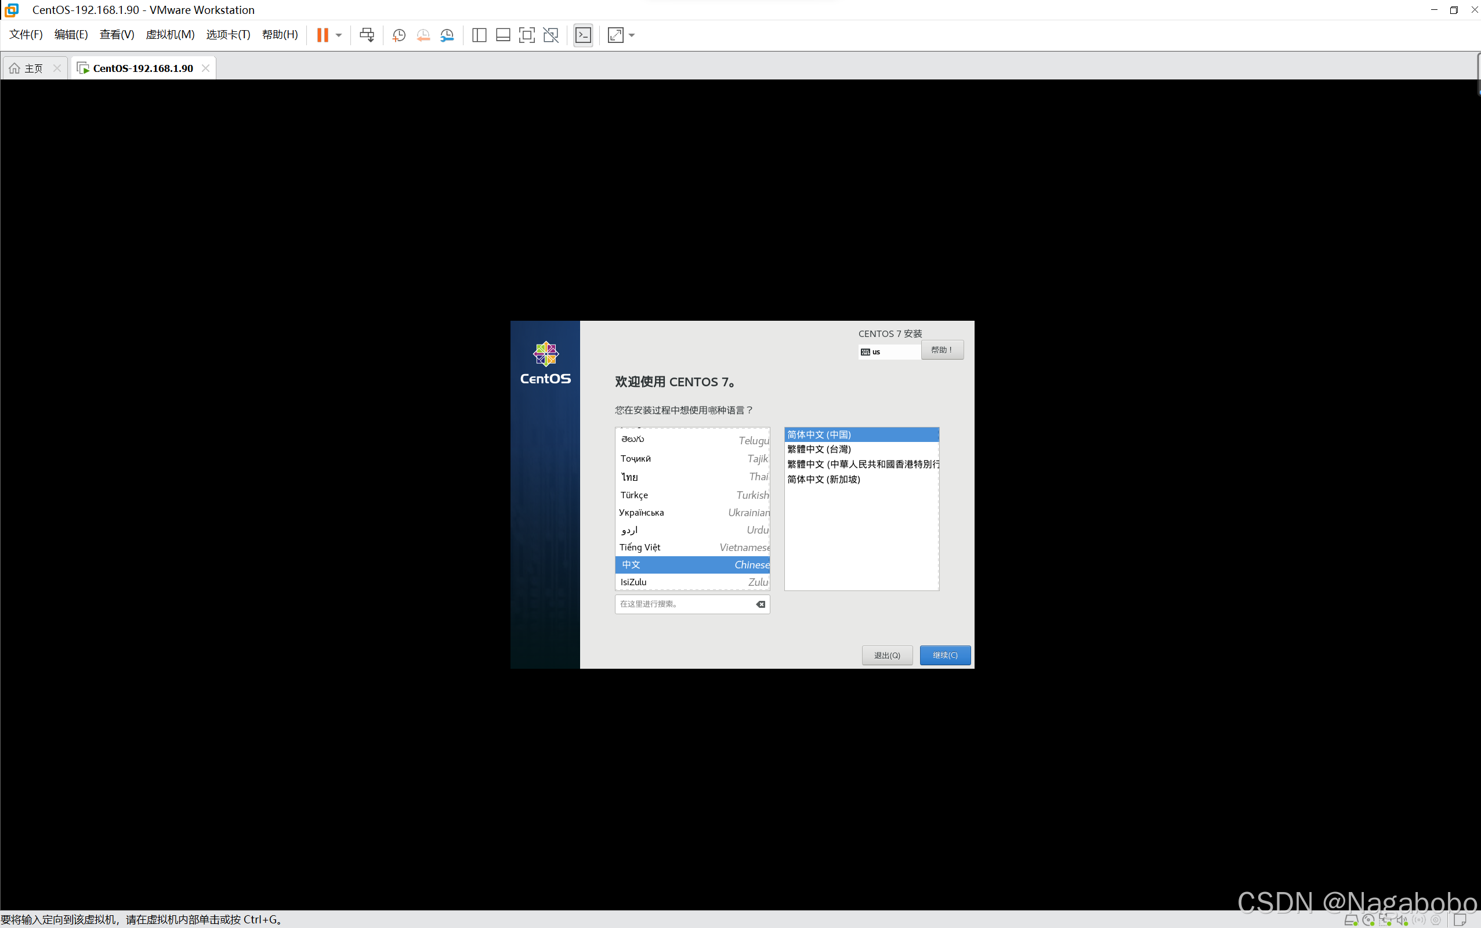Click Send Ctrl+Alt+Del toolbar icon
1481x928 pixels.
[367, 35]
